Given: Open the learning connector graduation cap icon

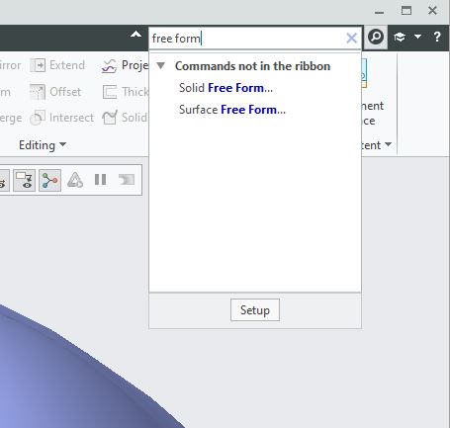Looking at the screenshot, I should [400, 37].
